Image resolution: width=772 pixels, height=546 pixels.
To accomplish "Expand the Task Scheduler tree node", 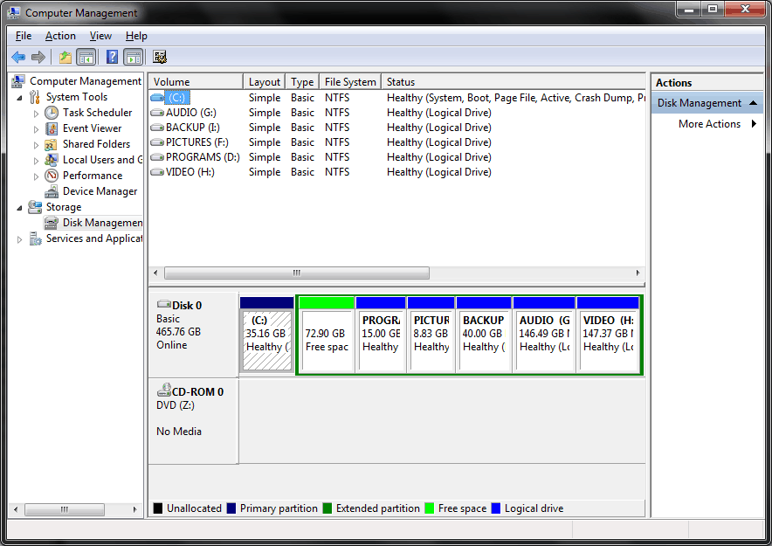I will tap(36, 113).
